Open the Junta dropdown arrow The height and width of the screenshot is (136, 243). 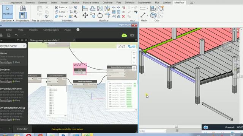pyautogui.click(x=66, y=8)
